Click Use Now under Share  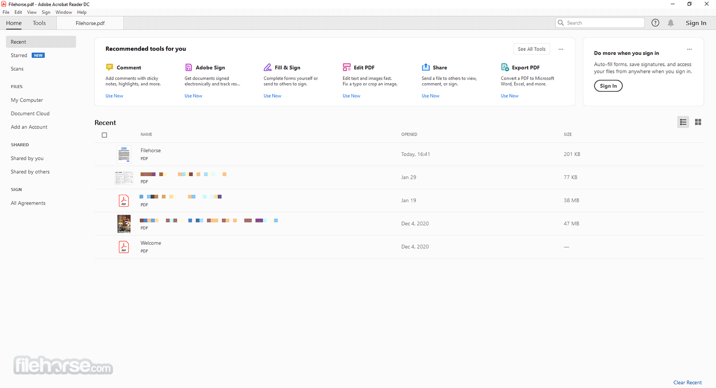click(x=430, y=96)
